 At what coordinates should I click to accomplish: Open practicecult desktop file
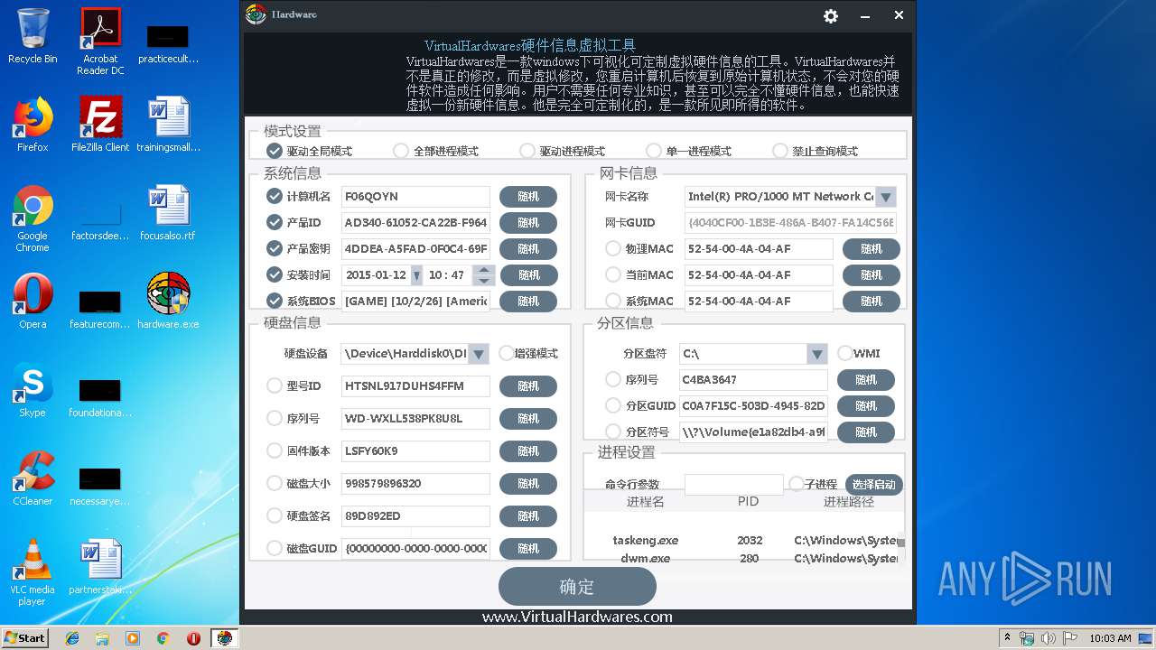coord(168,42)
